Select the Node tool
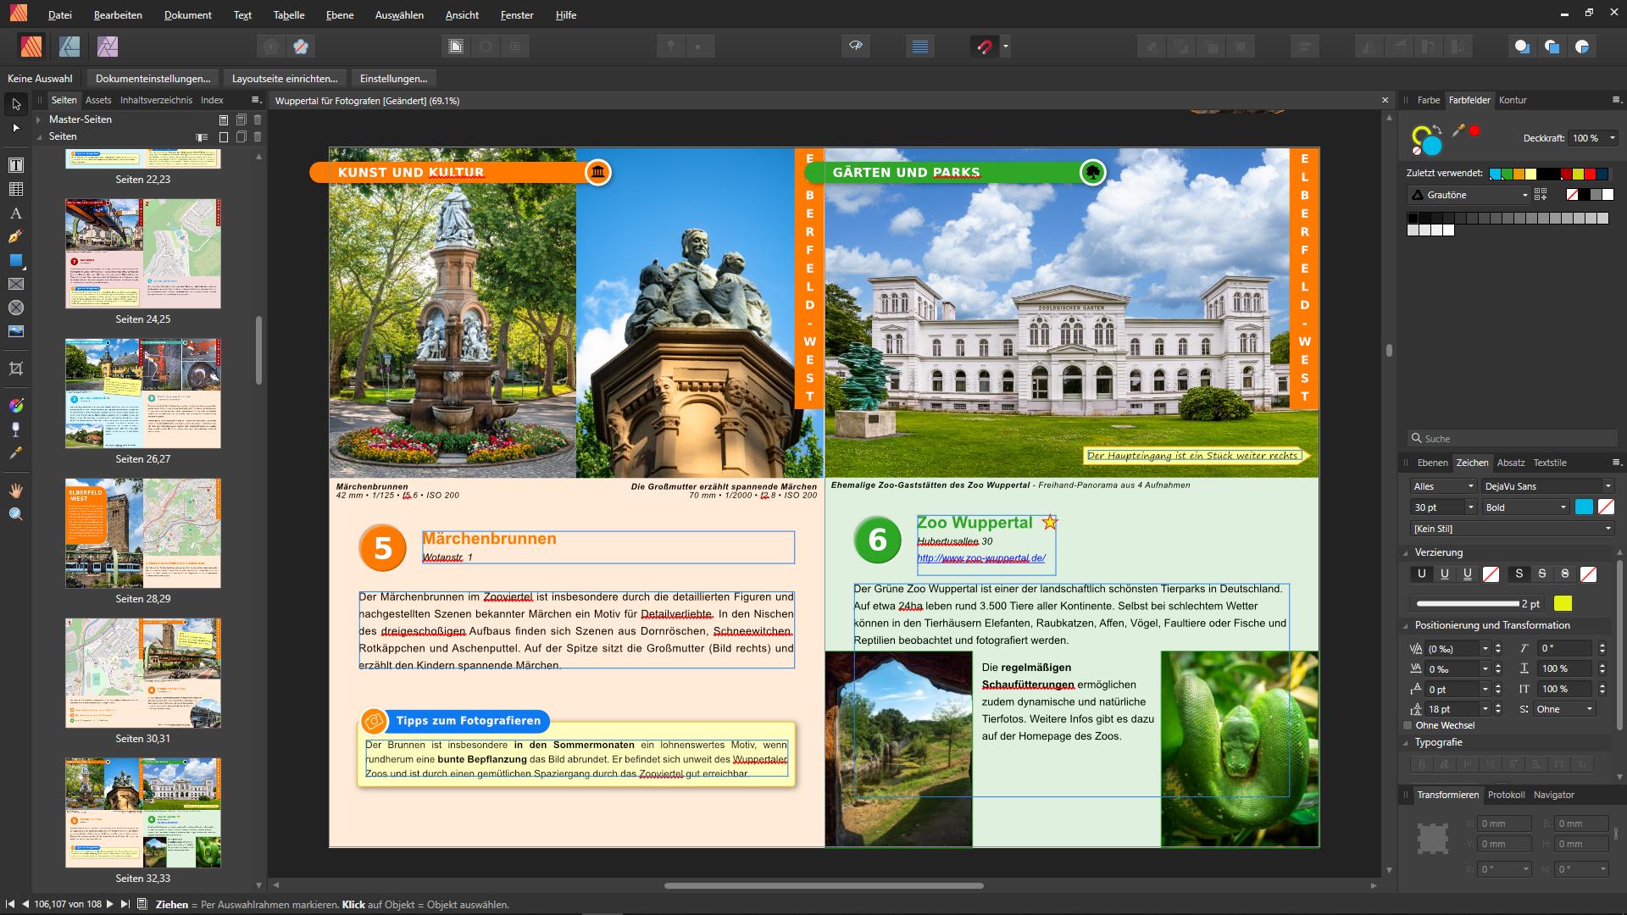 pyautogui.click(x=15, y=128)
